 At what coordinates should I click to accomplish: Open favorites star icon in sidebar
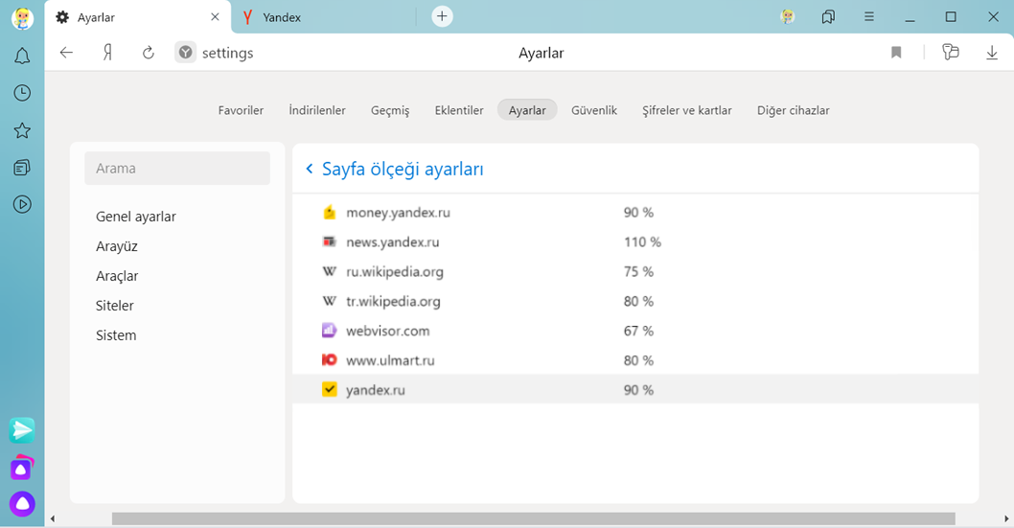click(22, 130)
